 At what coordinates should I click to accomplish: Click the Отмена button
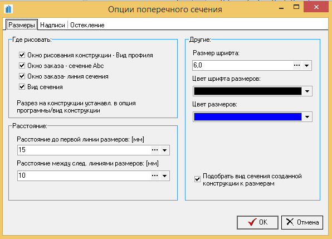(x=302, y=222)
